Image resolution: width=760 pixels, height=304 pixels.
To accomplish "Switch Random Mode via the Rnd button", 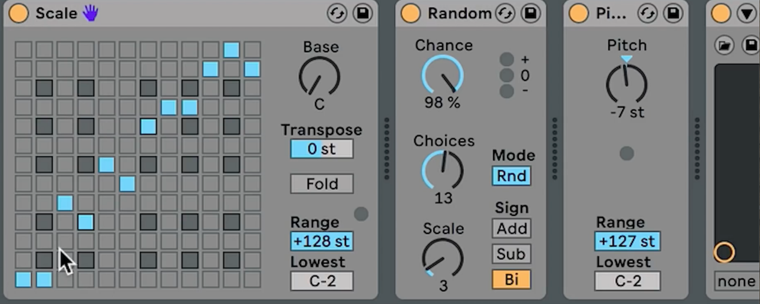I will [x=512, y=176].
